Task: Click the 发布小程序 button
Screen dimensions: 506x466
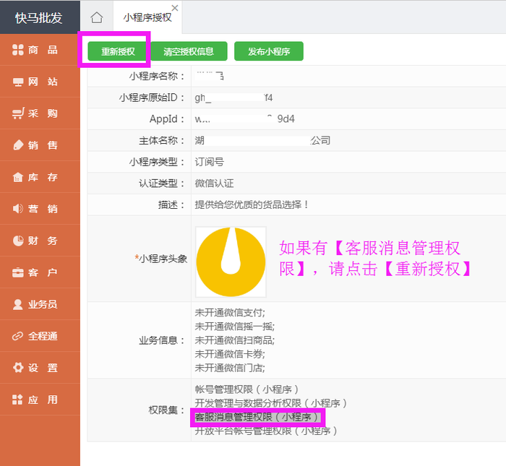Action: coord(268,51)
